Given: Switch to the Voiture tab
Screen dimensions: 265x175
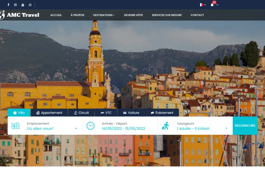Looking at the screenshot, I should point(131,113).
